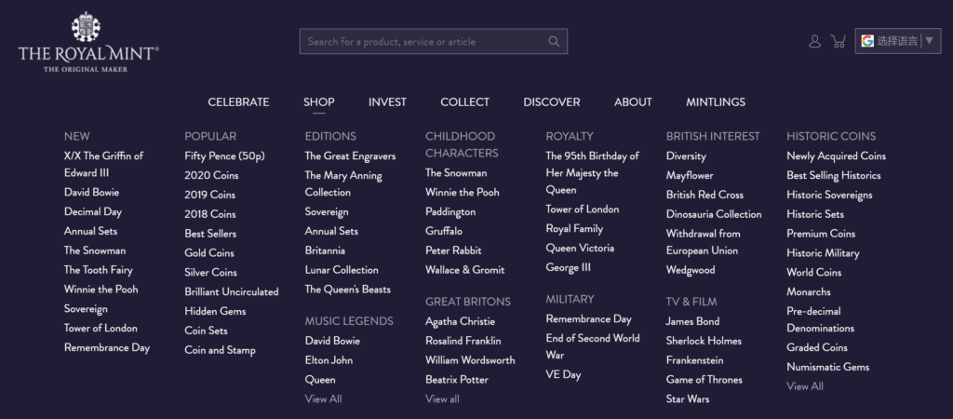953x419 pixels.
Task: Select The Great Engravers edition
Action: coord(350,156)
